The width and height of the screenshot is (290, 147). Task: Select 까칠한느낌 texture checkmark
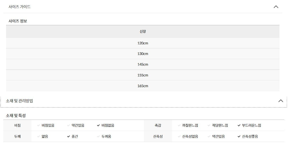coord(188,125)
